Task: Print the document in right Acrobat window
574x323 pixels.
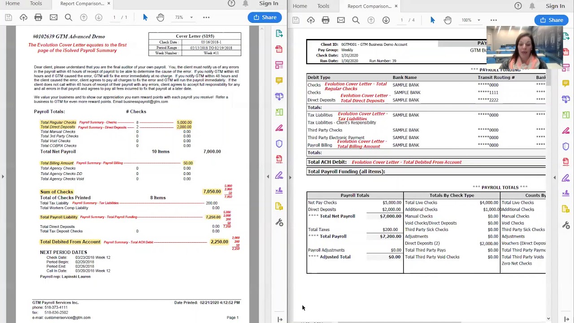Action: pos(326,20)
